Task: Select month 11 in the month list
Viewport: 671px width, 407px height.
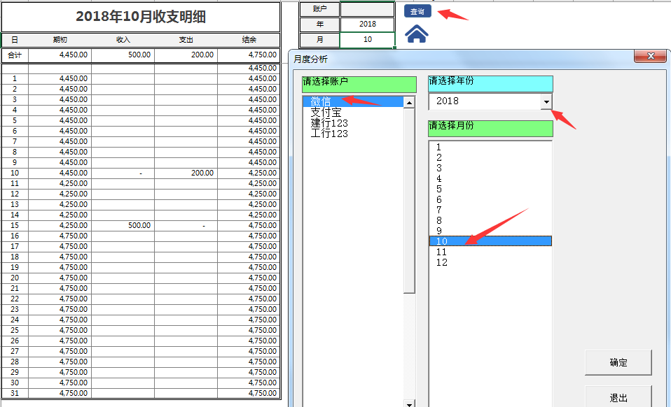Action: click(x=490, y=252)
